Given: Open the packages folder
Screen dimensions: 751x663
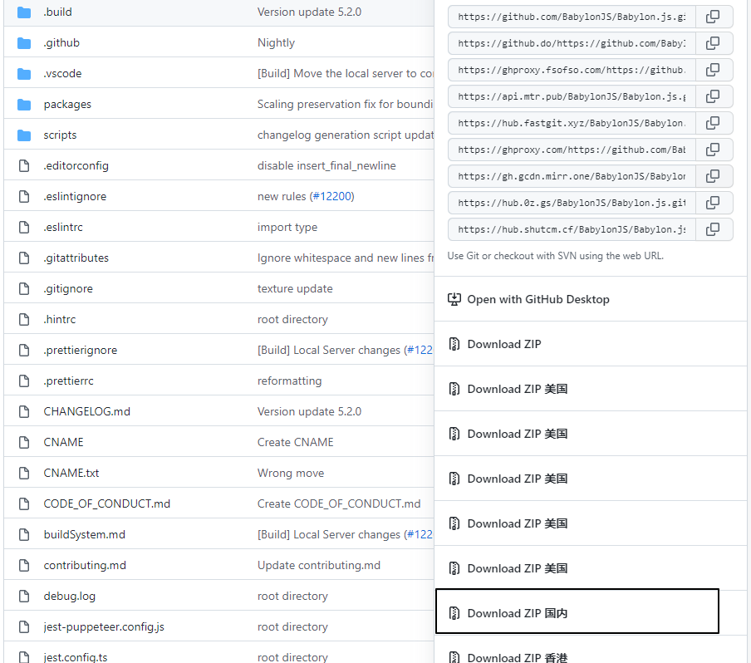Looking at the screenshot, I should pyautogui.click(x=67, y=105).
